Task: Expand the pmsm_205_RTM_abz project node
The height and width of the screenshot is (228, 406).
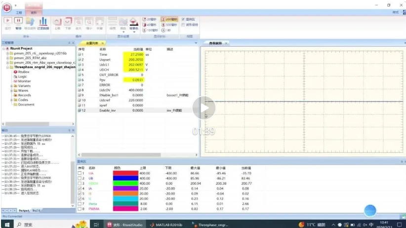Action: (7, 58)
